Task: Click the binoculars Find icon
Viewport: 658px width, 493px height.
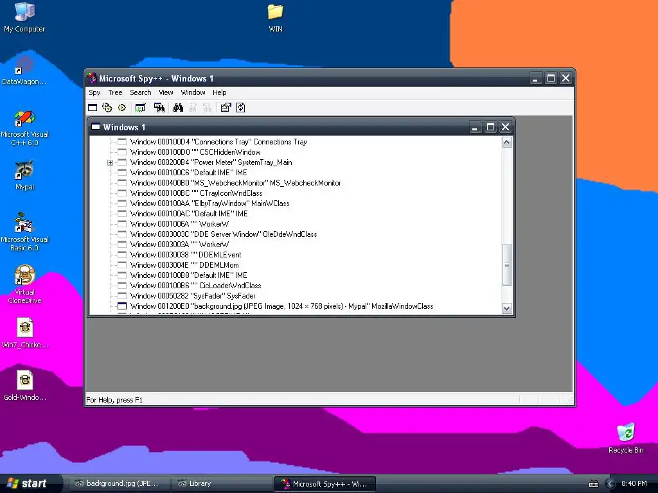Action: (x=178, y=108)
